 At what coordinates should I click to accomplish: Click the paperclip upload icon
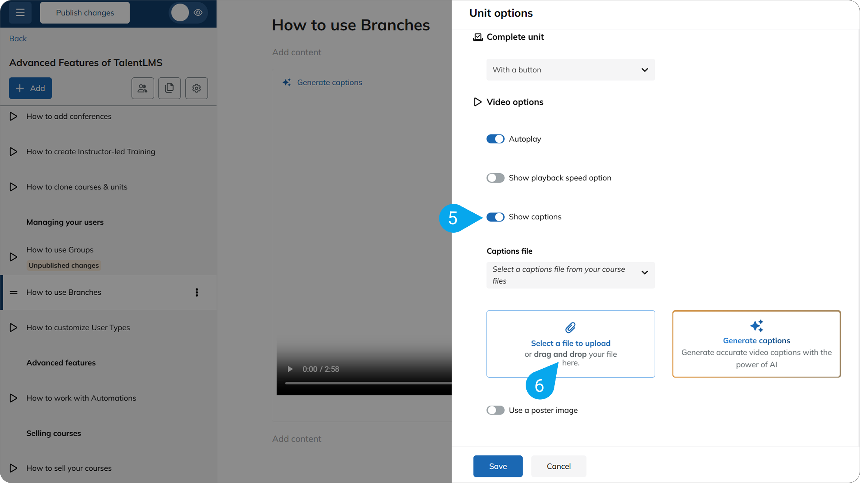point(570,328)
